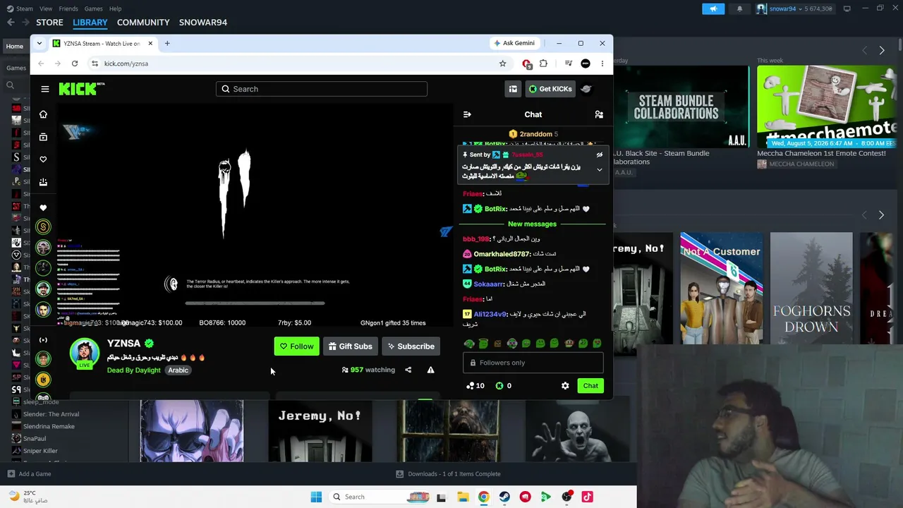Send message with the Chat button

(x=590, y=386)
